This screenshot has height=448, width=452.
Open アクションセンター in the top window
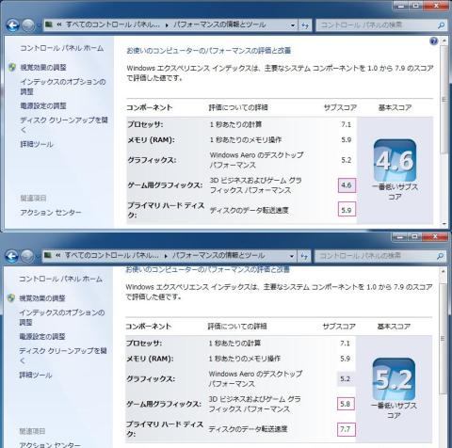tap(51, 213)
